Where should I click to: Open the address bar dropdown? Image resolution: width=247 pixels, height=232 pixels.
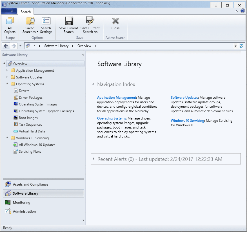click(x=235, y=46)
